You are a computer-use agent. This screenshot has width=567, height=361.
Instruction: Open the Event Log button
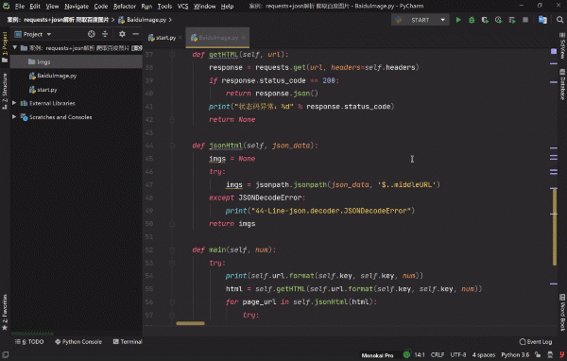(x=536, y=342)
